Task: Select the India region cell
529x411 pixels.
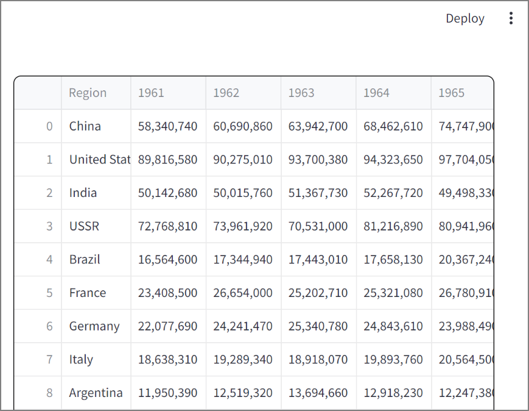Action: [x=96, y=193]
